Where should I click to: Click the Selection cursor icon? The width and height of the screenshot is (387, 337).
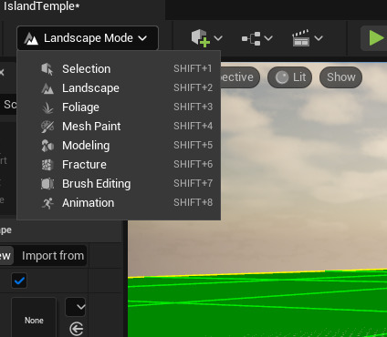coord(47,69)
